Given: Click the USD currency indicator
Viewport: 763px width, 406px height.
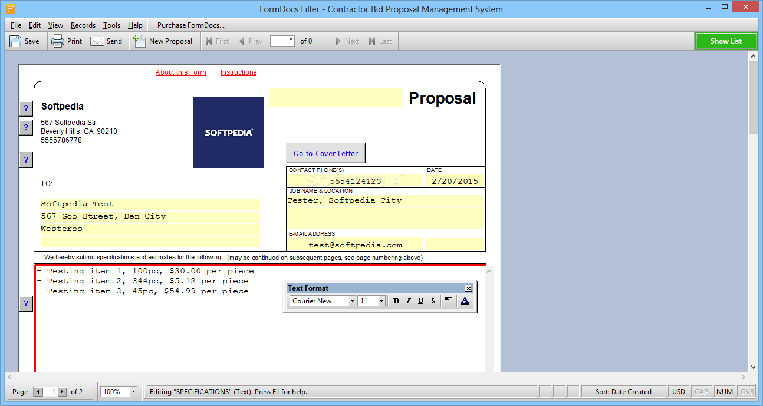Looking at the screenshot, I should coord(679,391).
